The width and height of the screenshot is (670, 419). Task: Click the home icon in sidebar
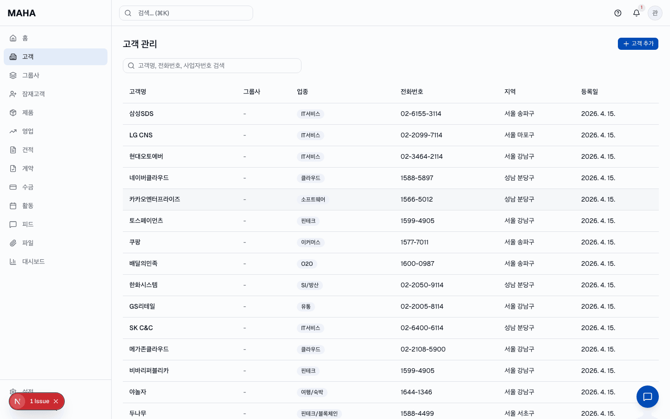pos(13,38)
